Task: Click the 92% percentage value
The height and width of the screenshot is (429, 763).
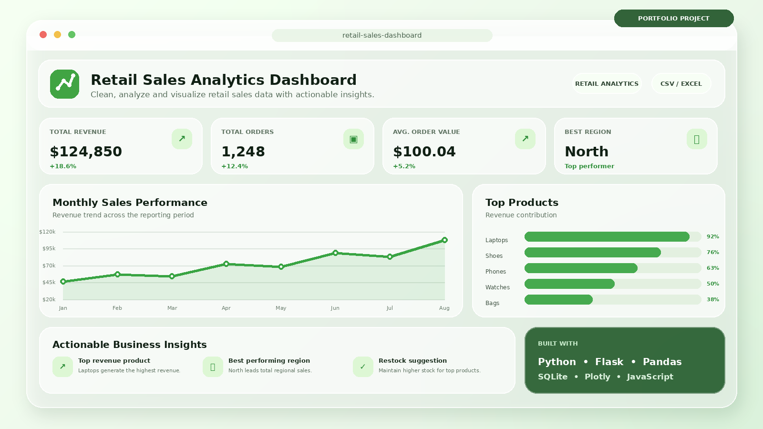Action: tap(713, 236)
